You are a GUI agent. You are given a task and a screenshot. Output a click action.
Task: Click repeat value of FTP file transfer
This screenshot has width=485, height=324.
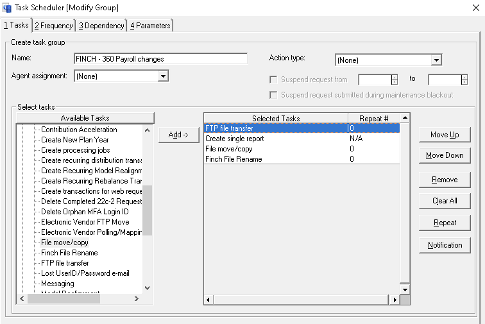(373, 128)
